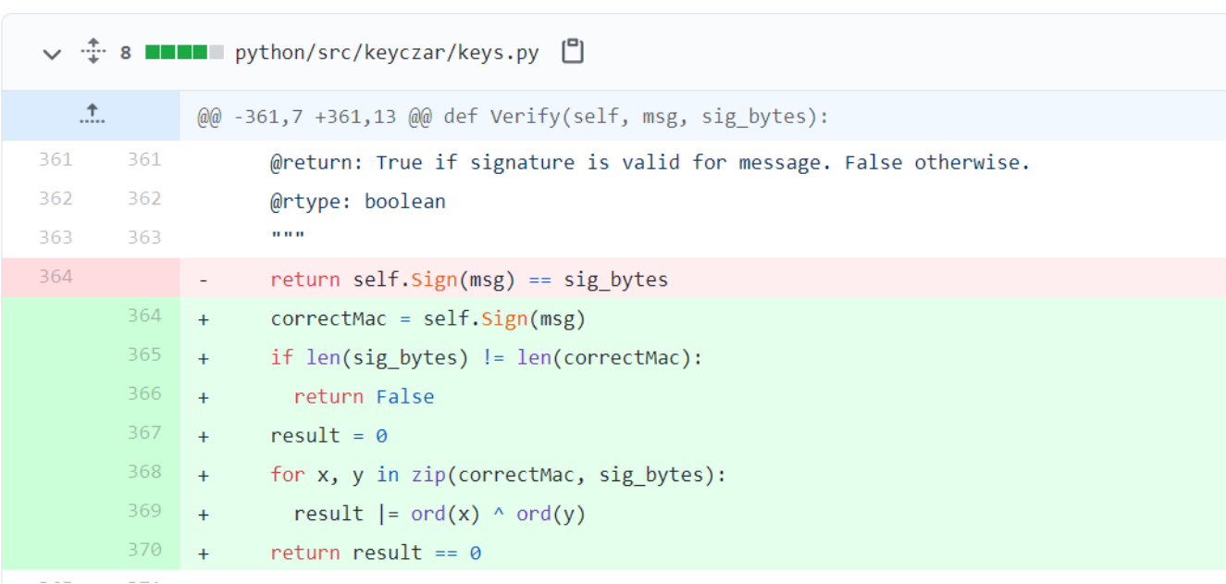Select added line number 364 in green

click(x=144, y=316)
